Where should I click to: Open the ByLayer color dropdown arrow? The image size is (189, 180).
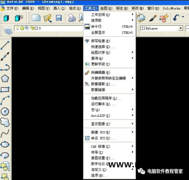[x=180, y=28]
